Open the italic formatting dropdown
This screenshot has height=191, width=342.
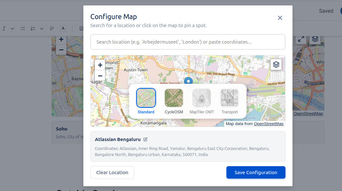12,28
